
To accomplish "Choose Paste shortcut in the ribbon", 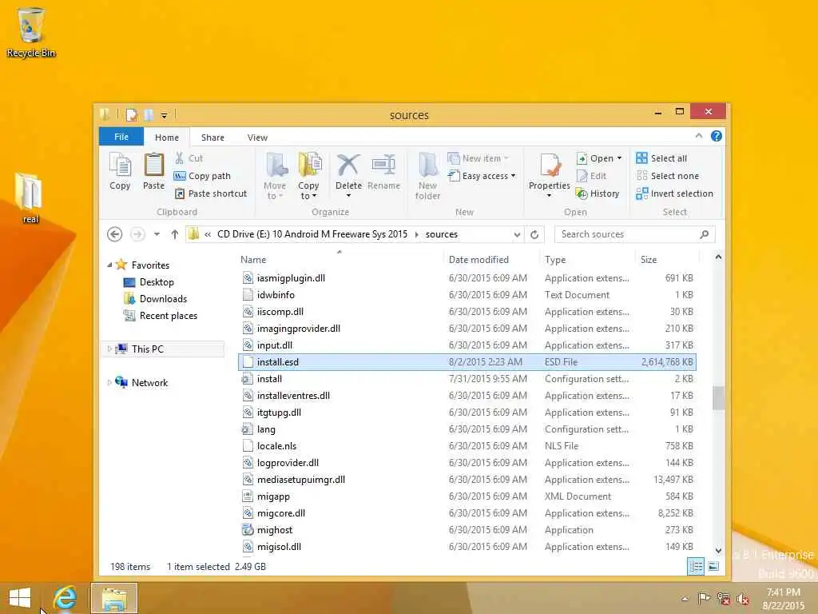I will click(211, 193).
